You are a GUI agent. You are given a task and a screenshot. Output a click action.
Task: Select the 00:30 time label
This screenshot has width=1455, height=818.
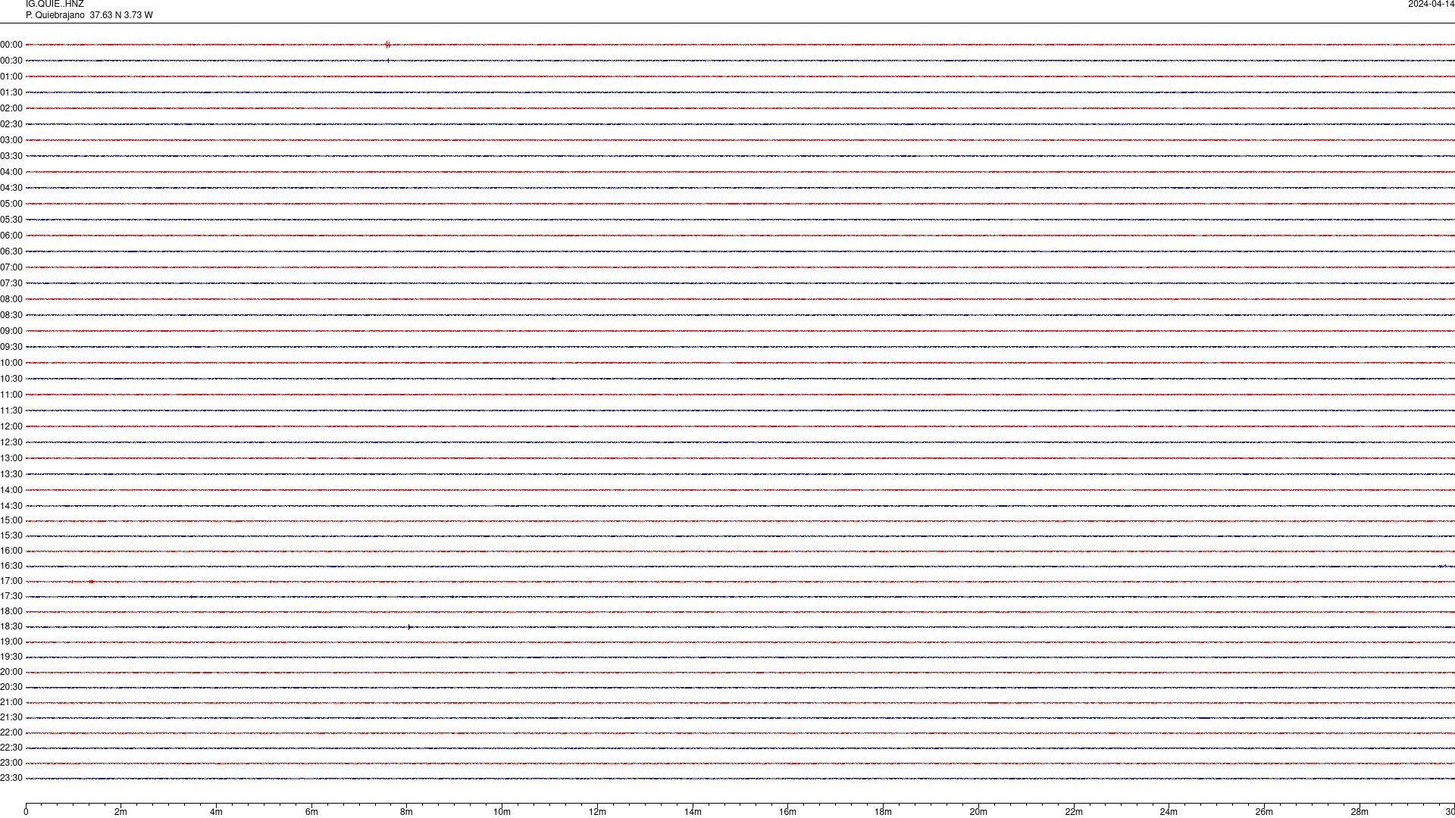[x=11, y=61]
